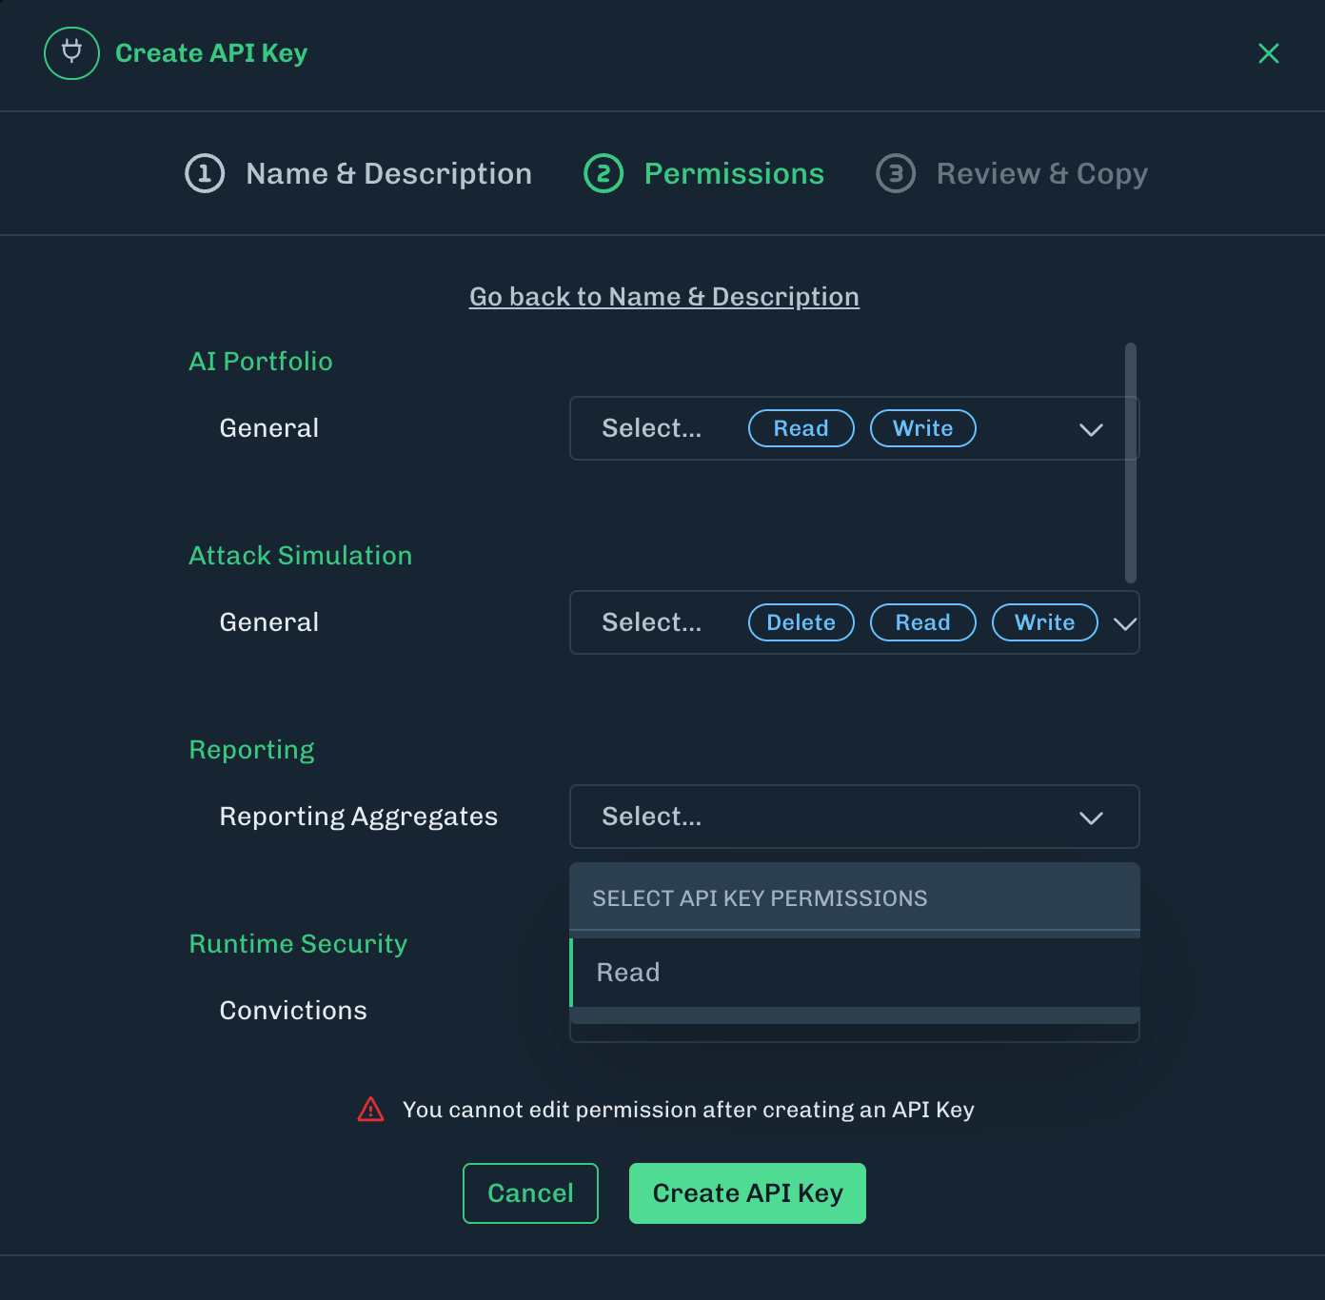Collapse Reporting Aggregates dropdown chevron

coord(1091,817)
